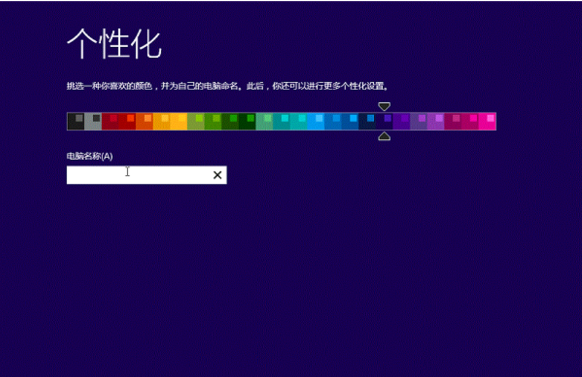Click the 电脑名称 text input field
582x377 pixels.
[146, 175]
